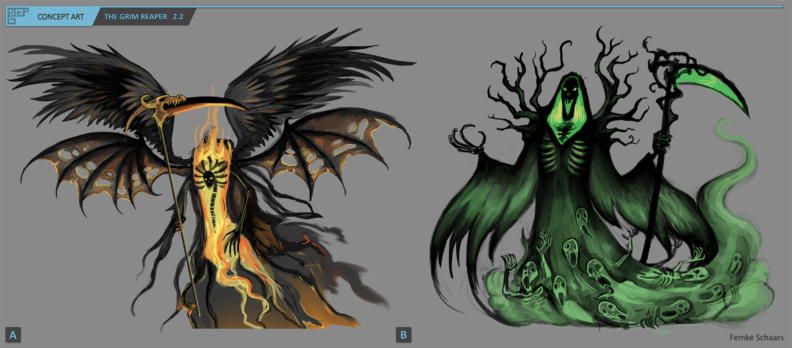Click the "A" label badge
Screen dimensions: 792x348
coord(13,335)
